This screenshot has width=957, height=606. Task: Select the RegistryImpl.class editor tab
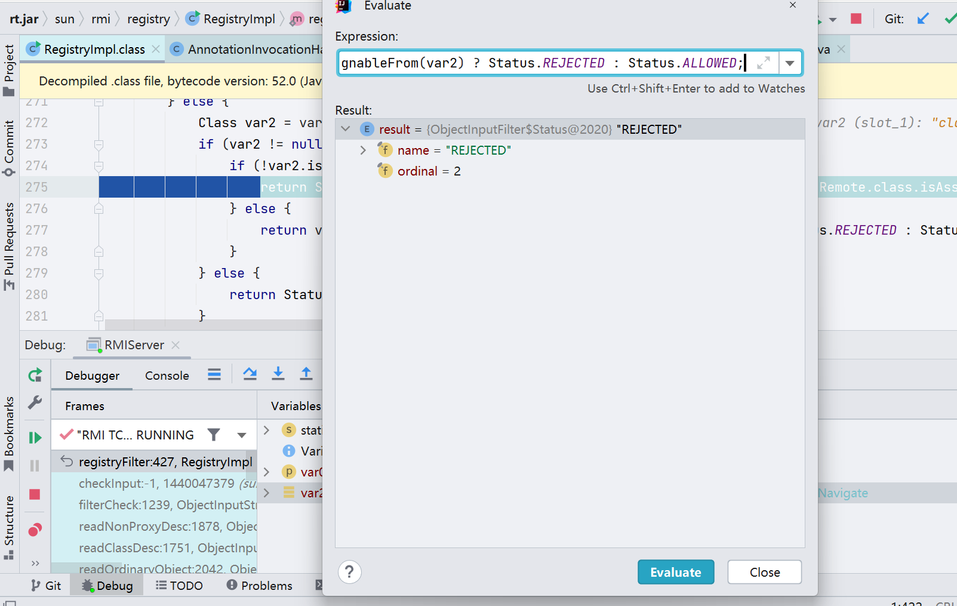(x=94, y=50)
